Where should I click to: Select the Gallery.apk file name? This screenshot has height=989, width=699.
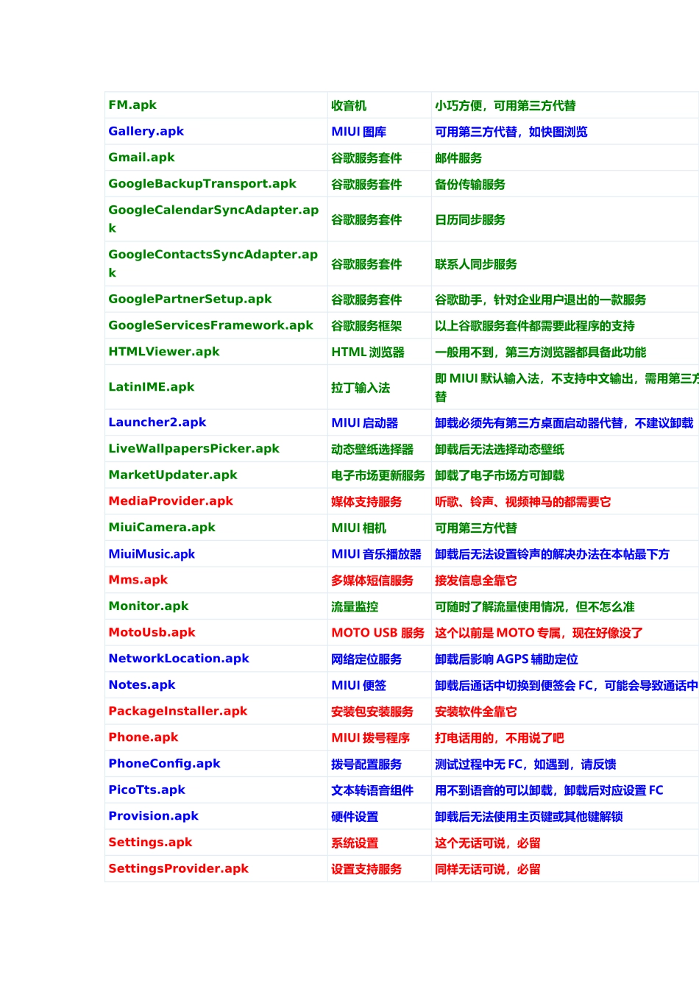click(x=146, y=132)
